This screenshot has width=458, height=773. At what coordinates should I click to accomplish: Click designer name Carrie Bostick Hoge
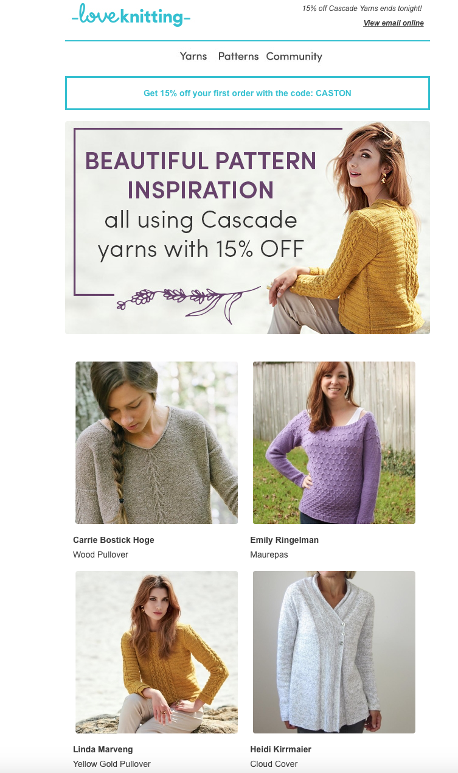pos(114,540)
